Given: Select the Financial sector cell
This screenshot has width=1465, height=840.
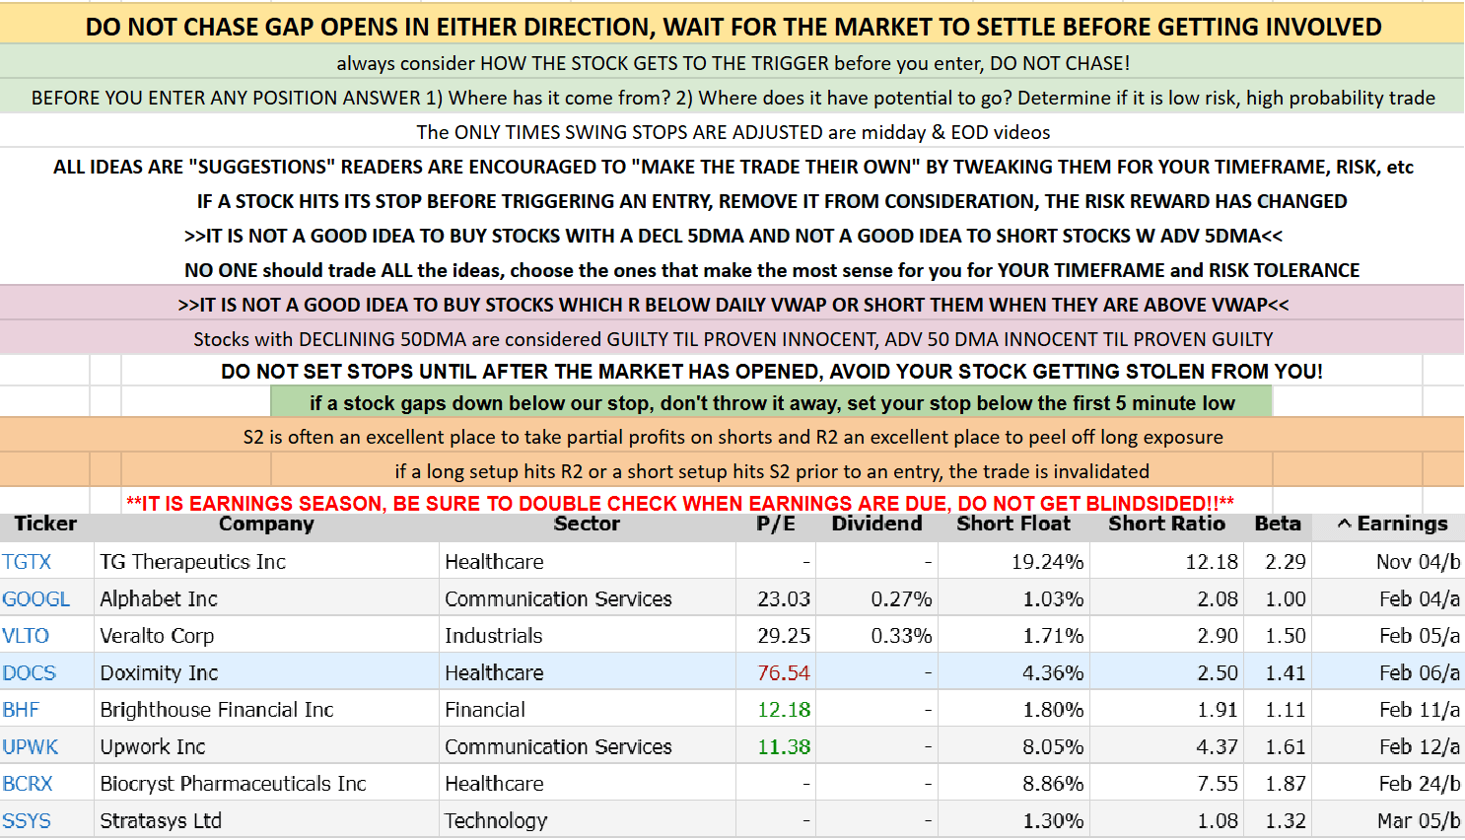Looking at the screenshot, I should coord(588,710).
